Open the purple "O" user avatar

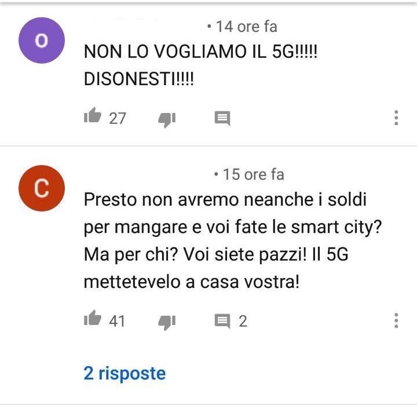pyautogui.click(x=42, y=41)
